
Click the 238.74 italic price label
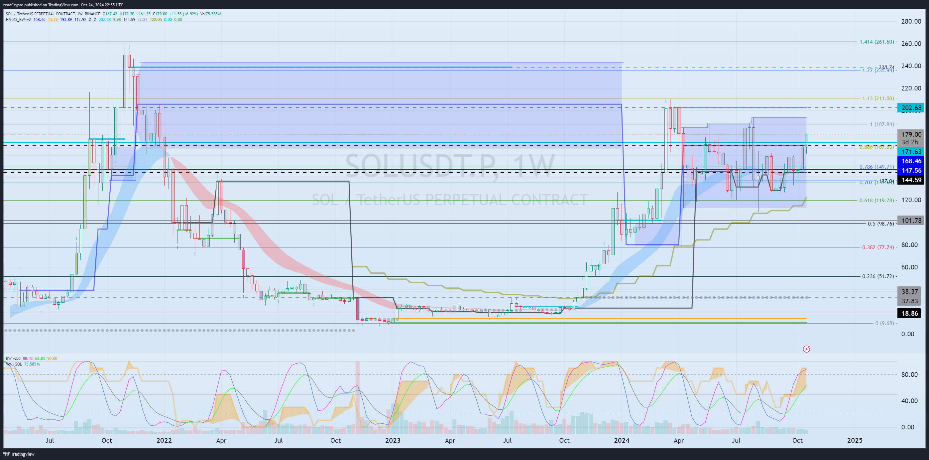pos(886,68)
